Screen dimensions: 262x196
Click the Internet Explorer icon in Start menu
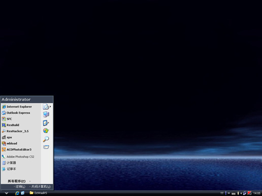(x=4, y=107)
